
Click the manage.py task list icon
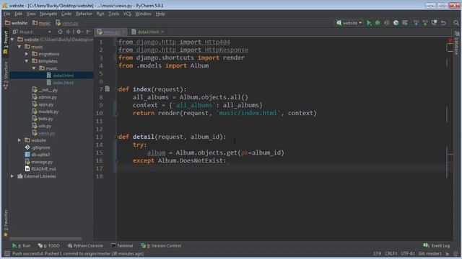point(405,23)
